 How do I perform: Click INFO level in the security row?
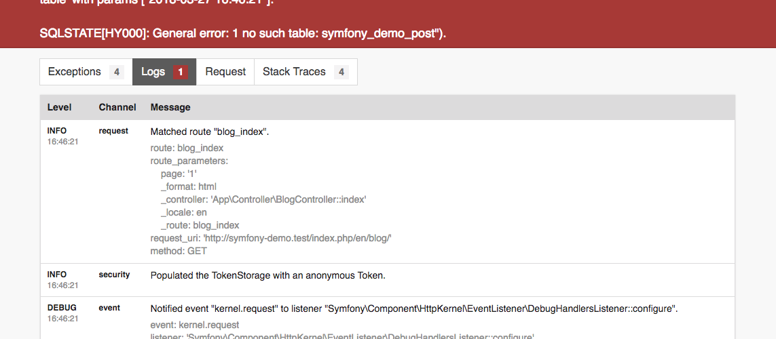57,275
